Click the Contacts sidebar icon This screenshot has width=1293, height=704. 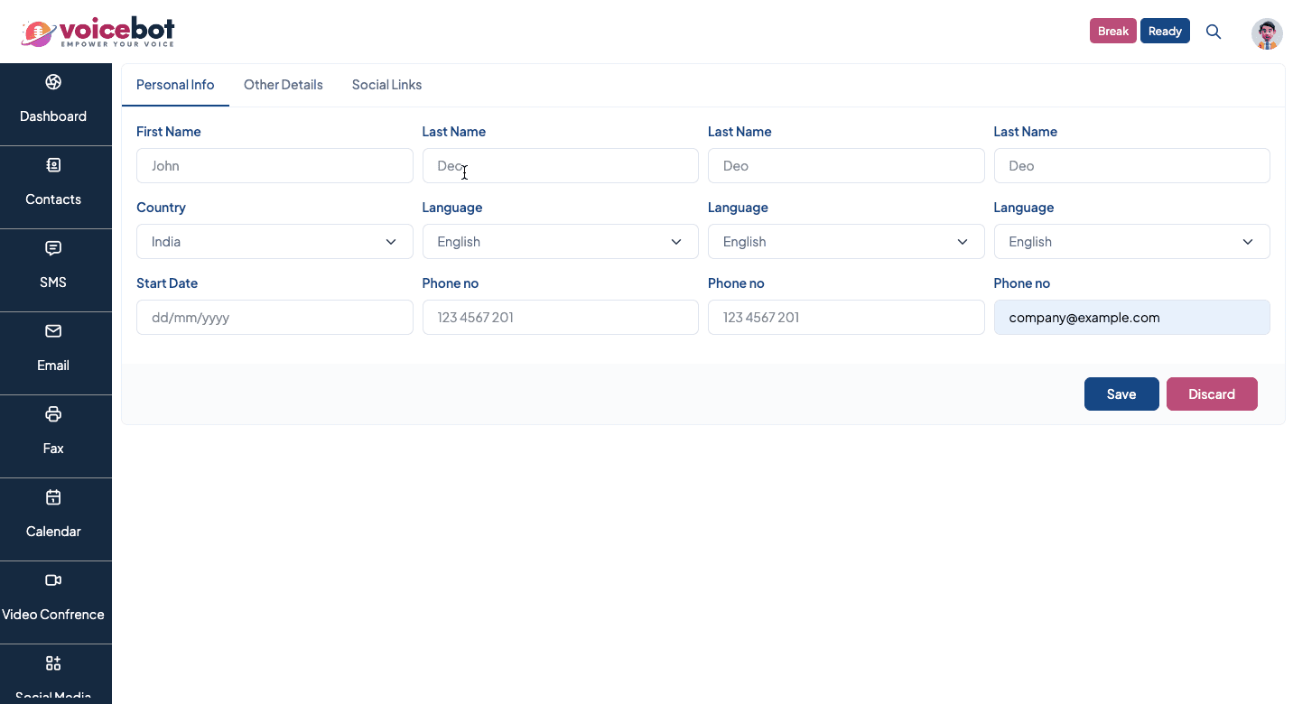[x=53, y=166]
